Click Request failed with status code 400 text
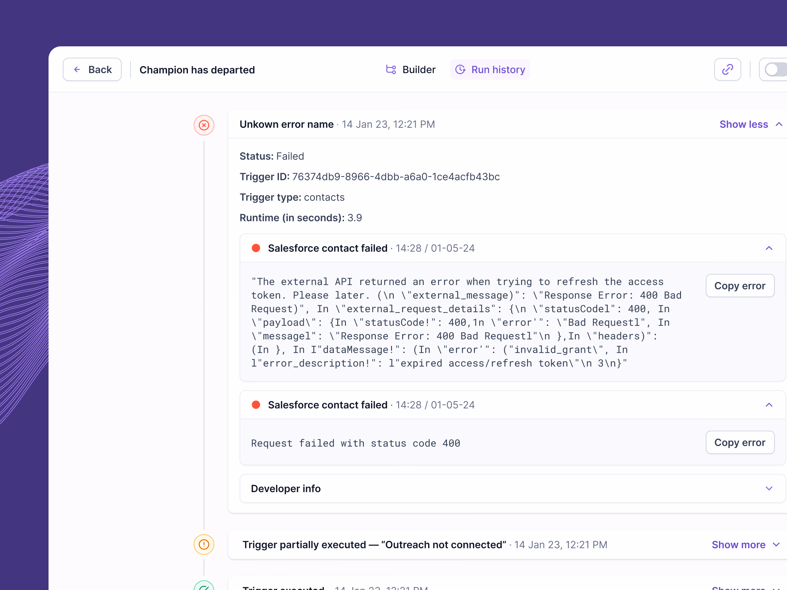The height and width of the screenshot is (590, 787). click(355, 444)
